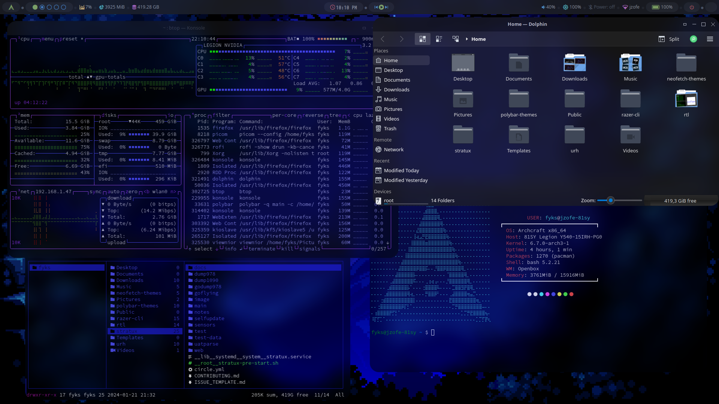Click kill in btop process footer
719x404 pixels.
[x=287, y=249]
